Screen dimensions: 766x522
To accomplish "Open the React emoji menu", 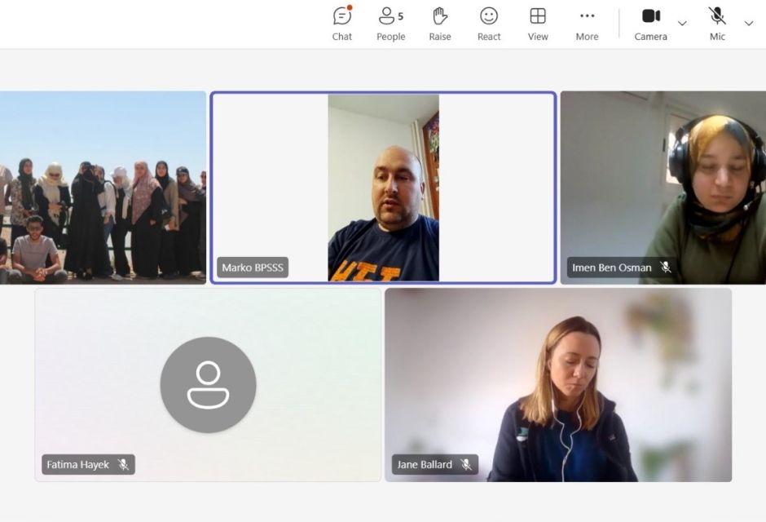I will tap(489, 24).
